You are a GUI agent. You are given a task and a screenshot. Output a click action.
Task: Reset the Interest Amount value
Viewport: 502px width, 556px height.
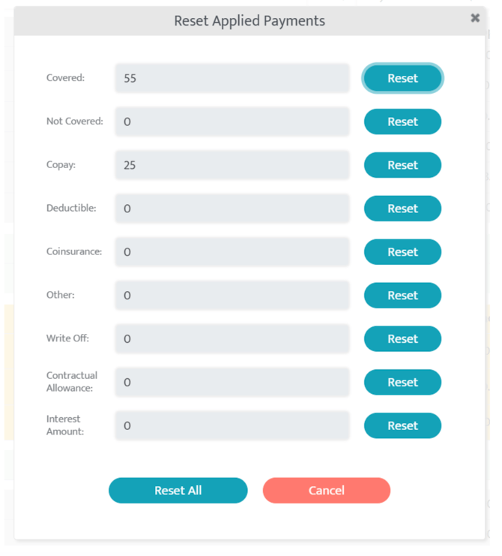point(402,425)
